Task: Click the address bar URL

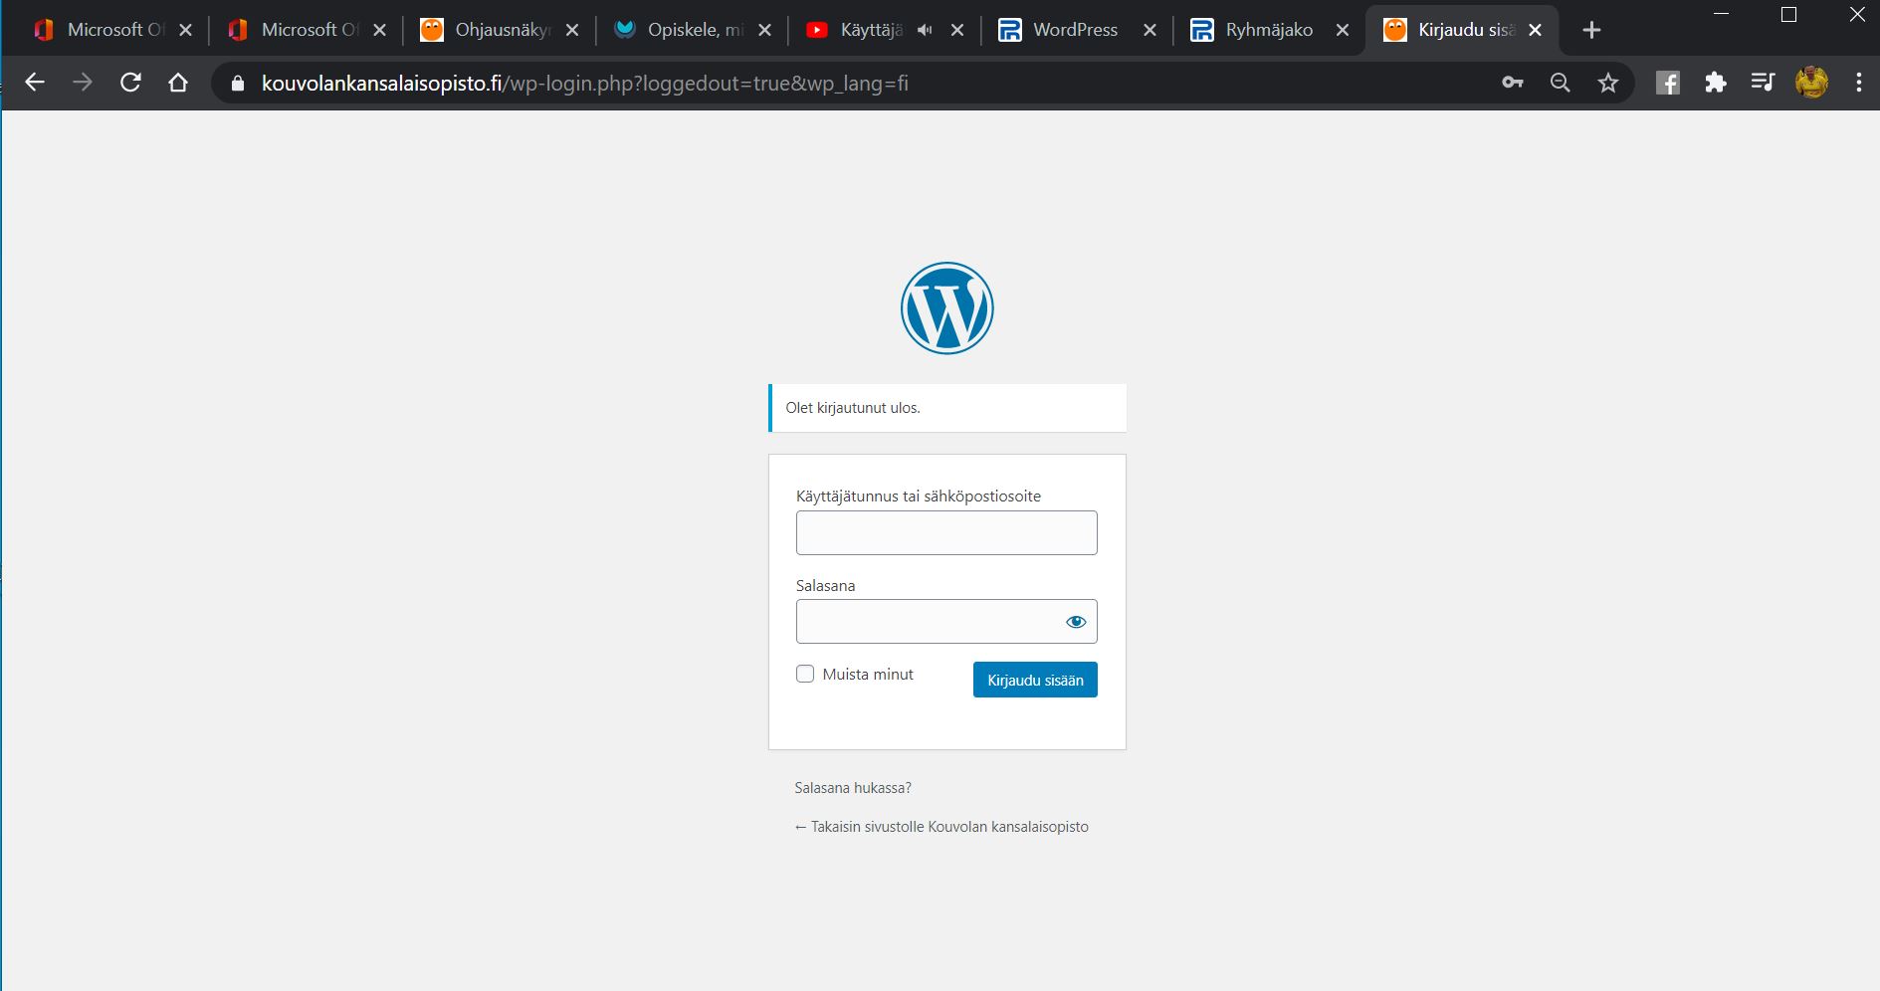Action: pyautogui.click(x=585, y=84)
